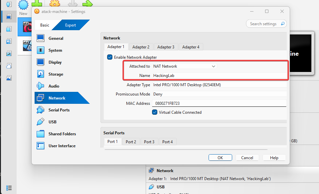
Task: Select the Port 4 serial tab
Action: pos(168,142)
